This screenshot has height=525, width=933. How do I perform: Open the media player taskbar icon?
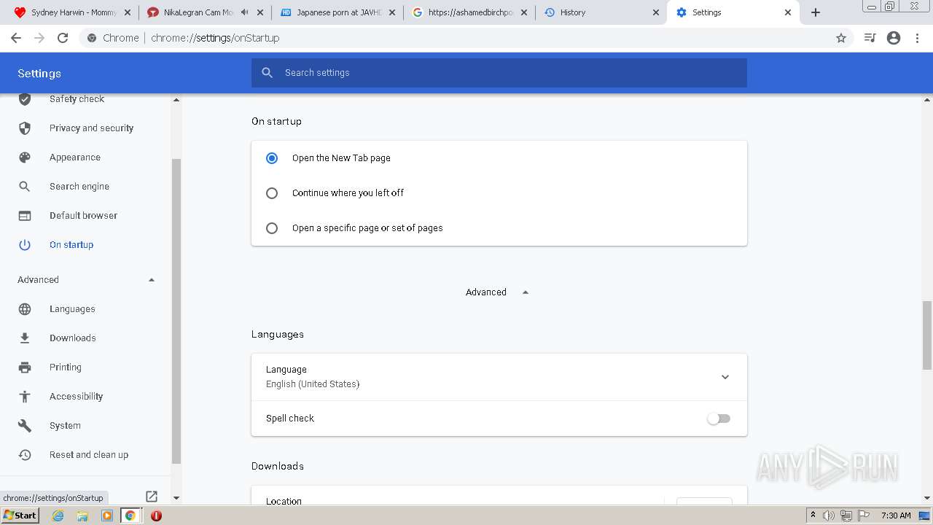(x=107, y=516)
